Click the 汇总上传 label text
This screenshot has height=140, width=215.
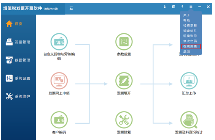pyautogui.click(x=189, y=93)
